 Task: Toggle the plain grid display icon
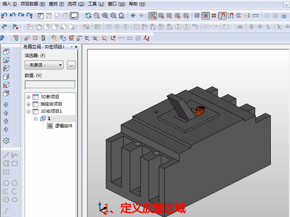197,16
